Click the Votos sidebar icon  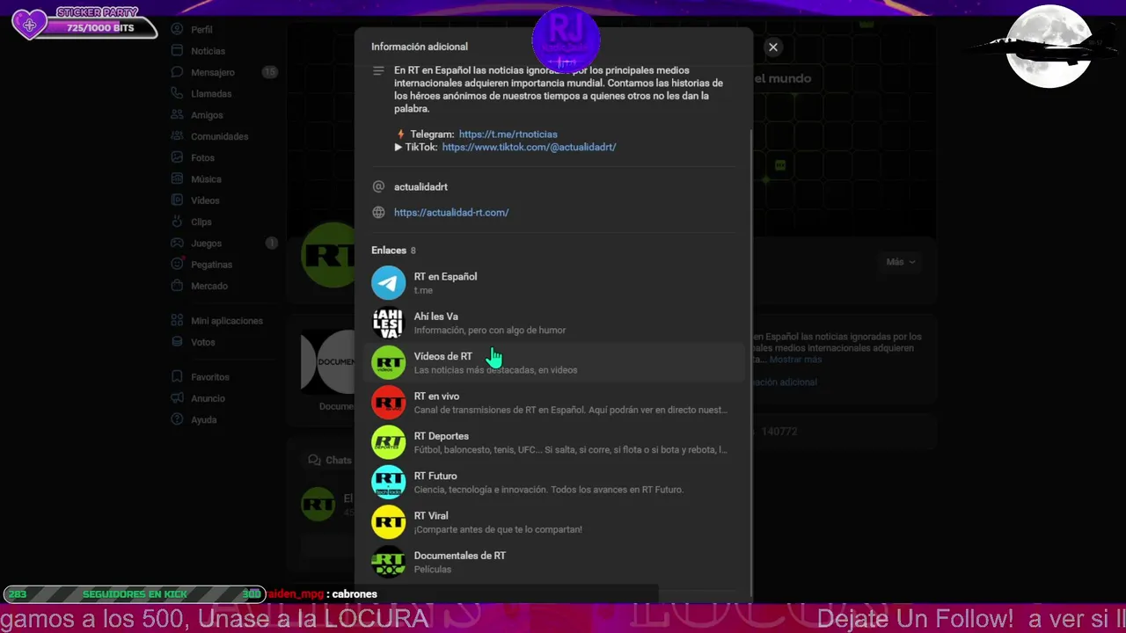click(178, 342)
